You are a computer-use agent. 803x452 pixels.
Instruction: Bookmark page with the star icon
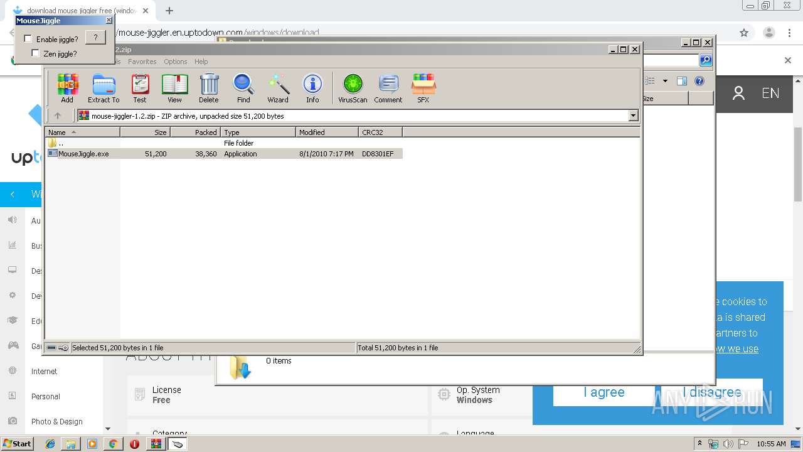[x=744, y=33]
